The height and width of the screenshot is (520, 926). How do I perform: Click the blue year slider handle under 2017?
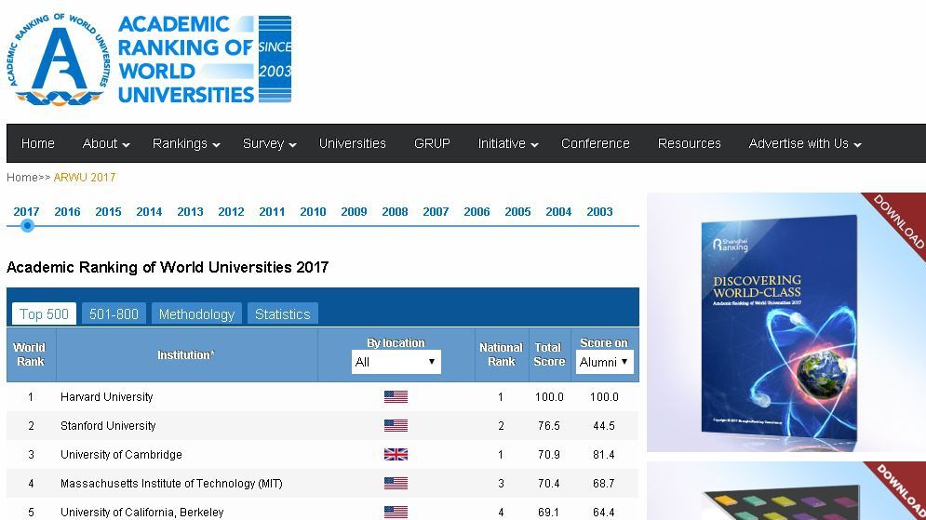pyautogui.click(x=27, y=225)
